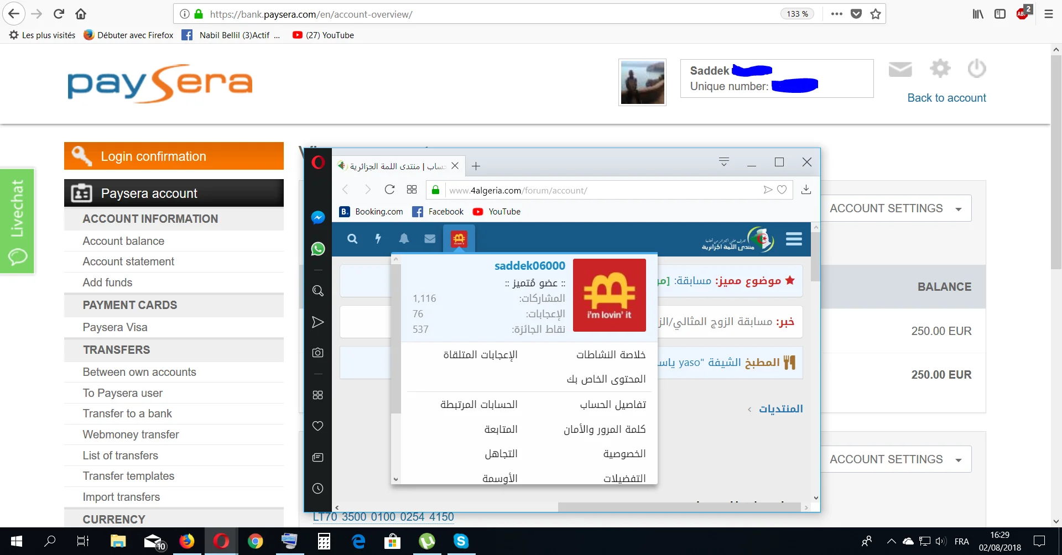Click Paysera messages envelope icon
This screenshot has height=555, width=1062.
[x=900, y=70]
